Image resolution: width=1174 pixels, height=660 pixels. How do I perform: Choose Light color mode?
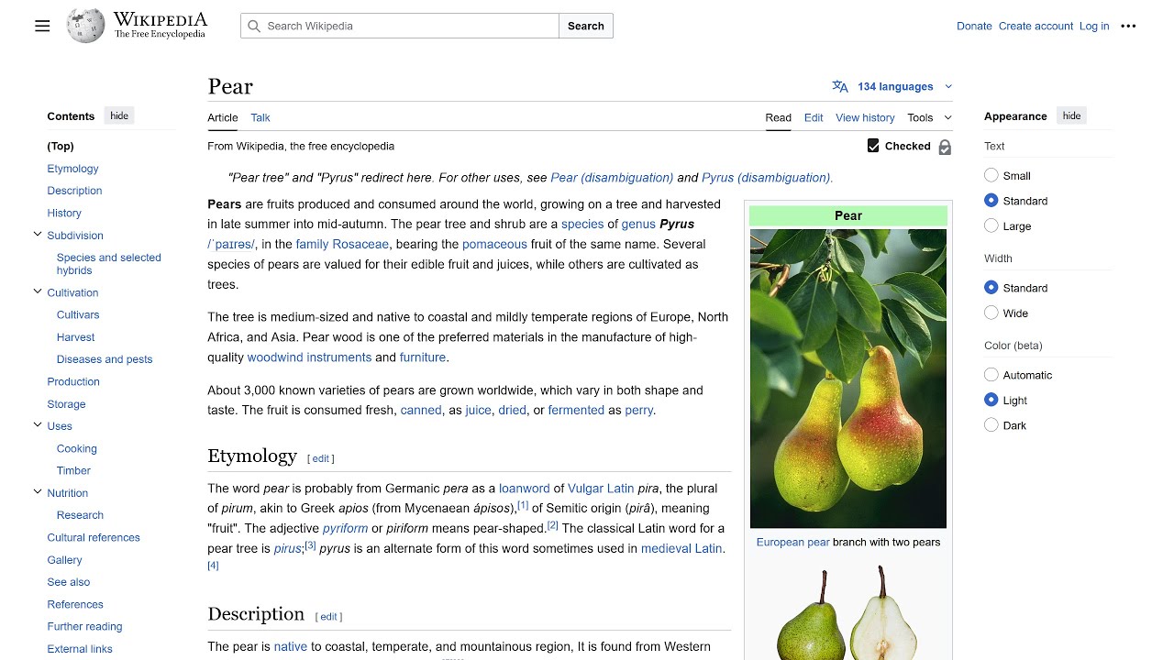pos(991,400)
